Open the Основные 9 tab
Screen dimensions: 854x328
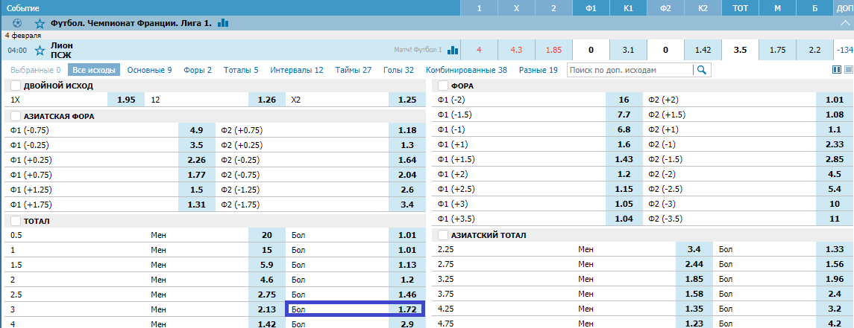[x=149, y=70]
